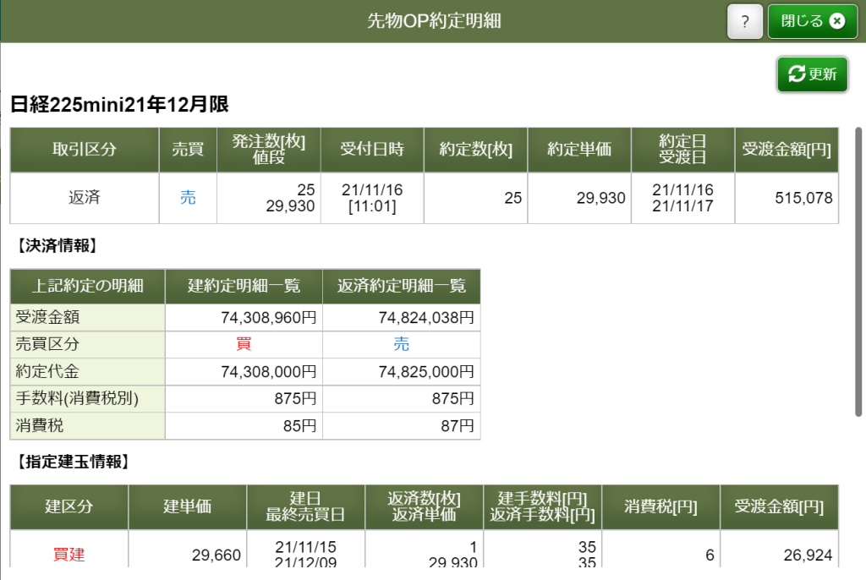Image resolution: width=866 pixels, height=580 pixels.
Task: Select the 85円 tax cell
Action: pyautogui.click(x=244, y=426)
